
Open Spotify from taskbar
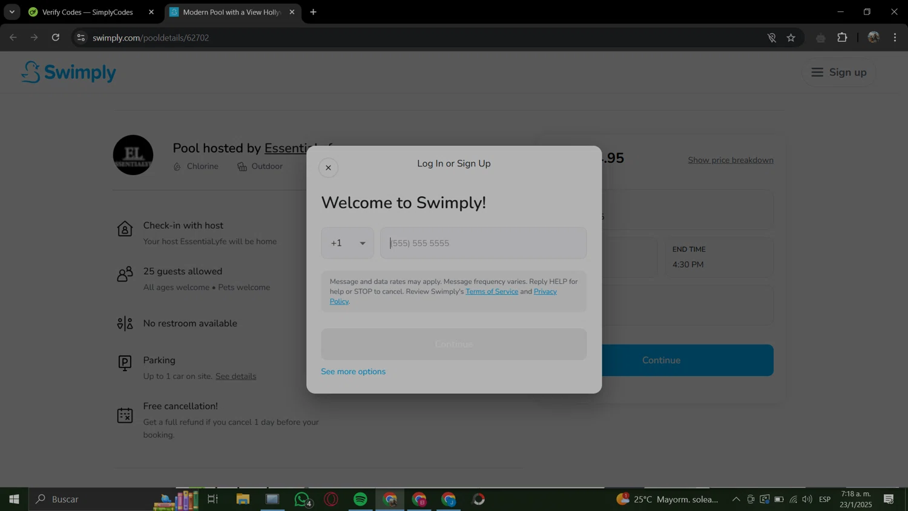pyautogui.click(x=360, y=499)
